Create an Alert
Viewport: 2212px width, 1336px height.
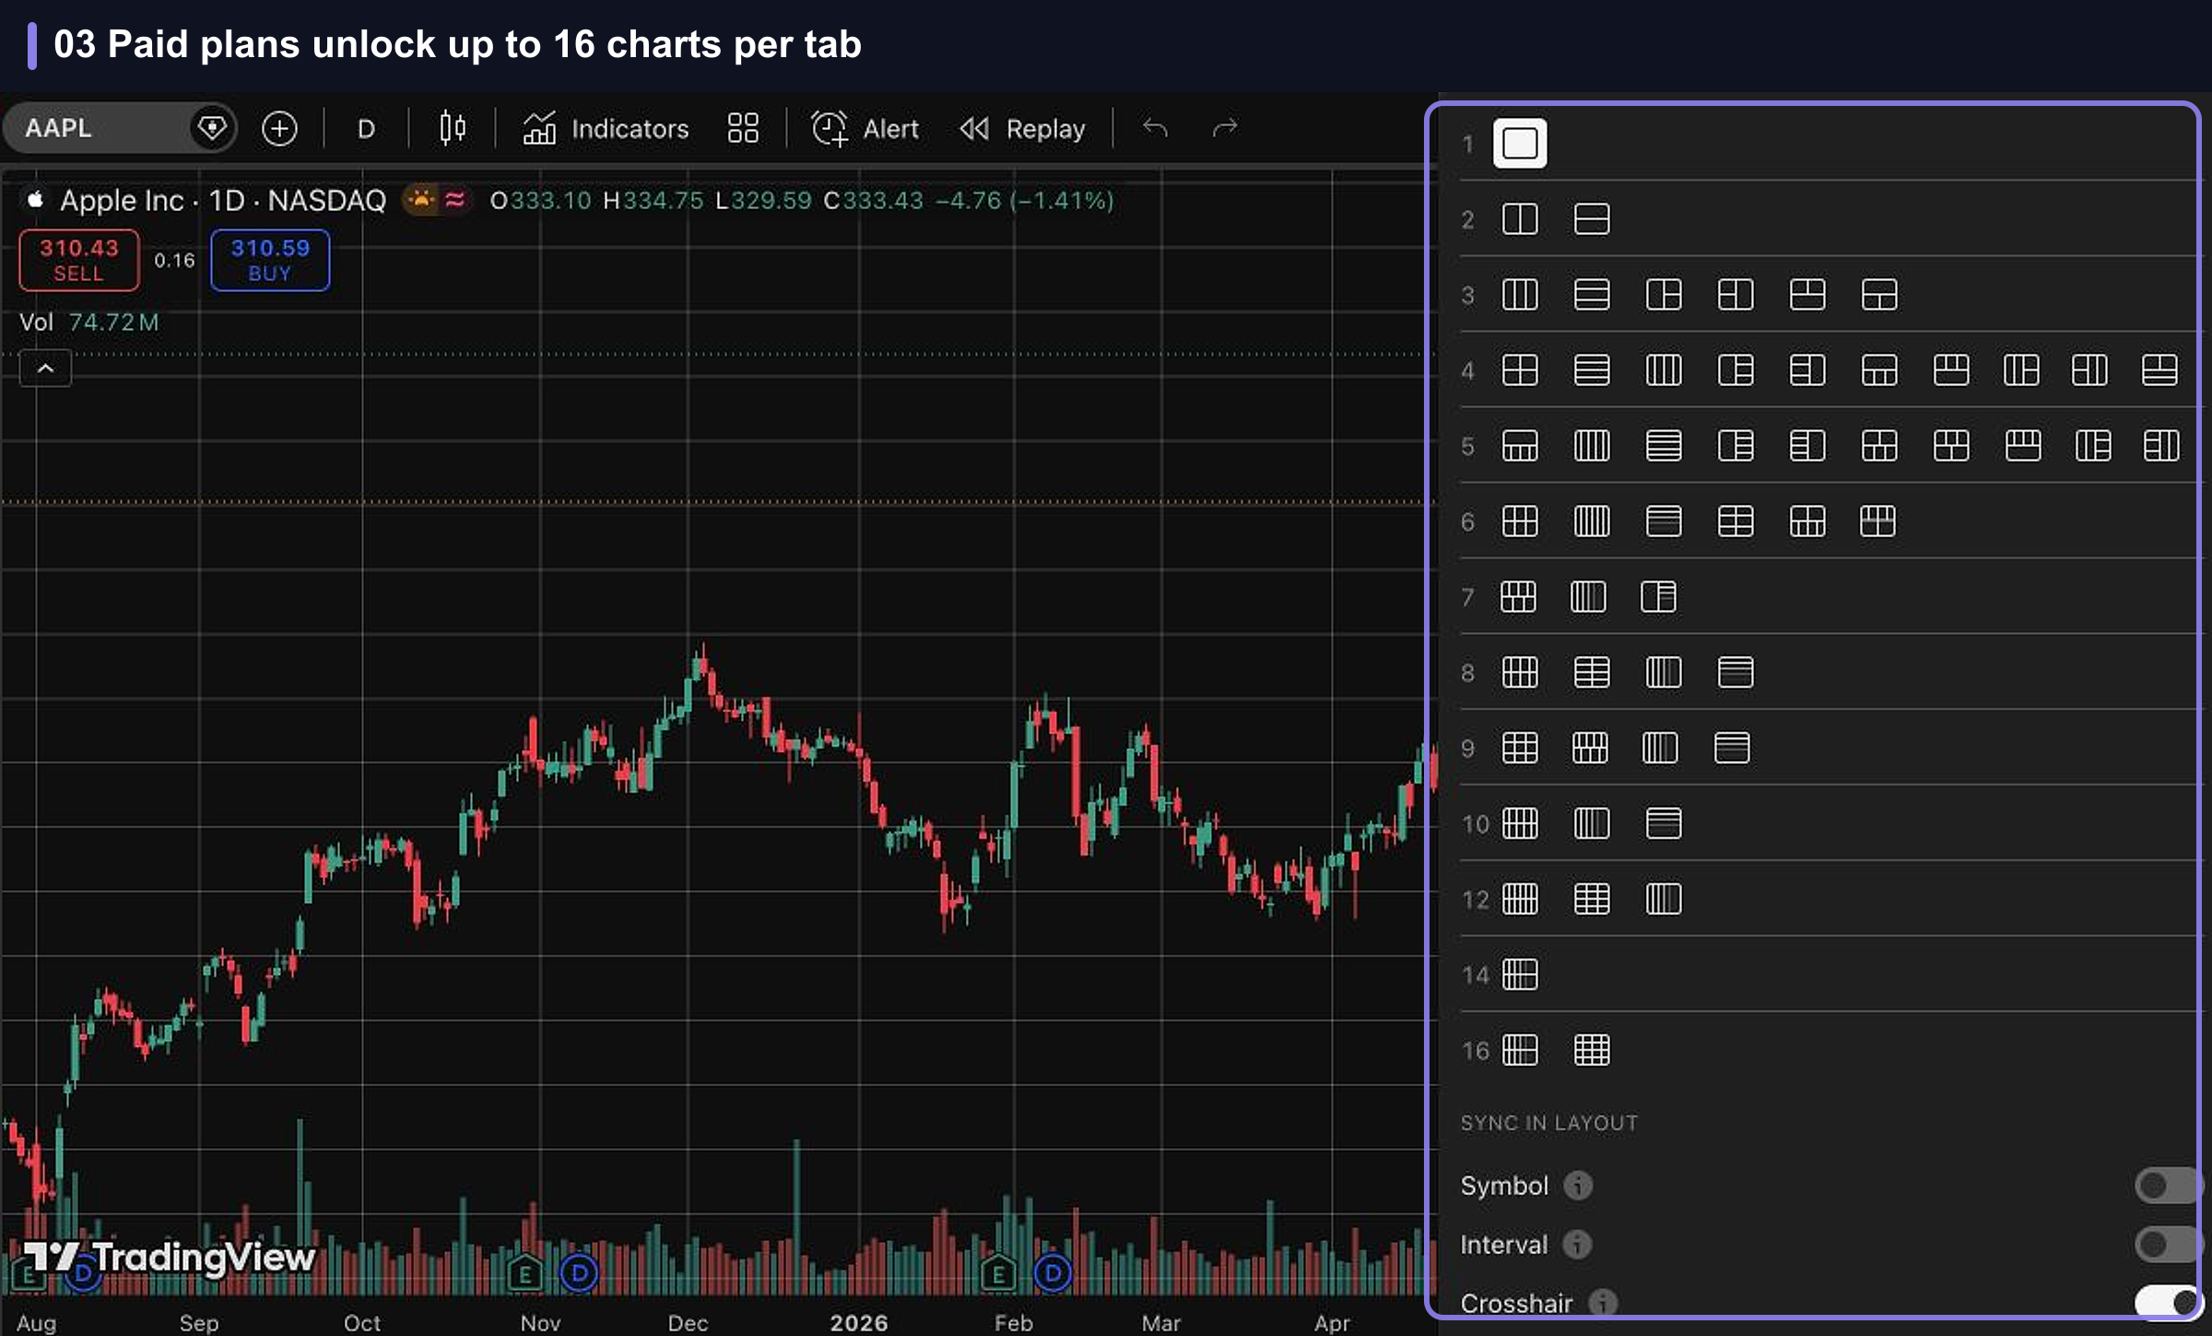865,128
